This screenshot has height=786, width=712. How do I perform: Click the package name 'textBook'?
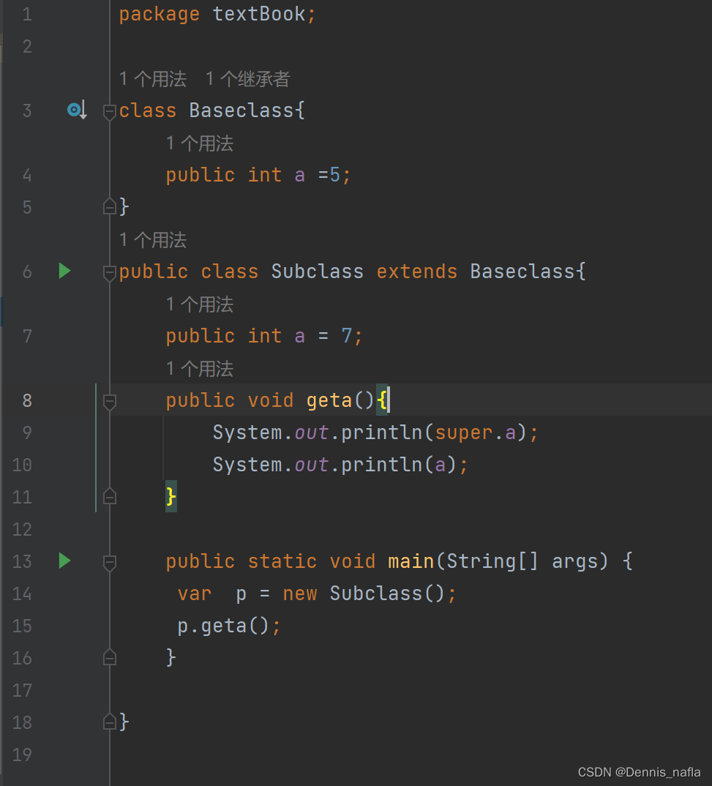[259, 14]
